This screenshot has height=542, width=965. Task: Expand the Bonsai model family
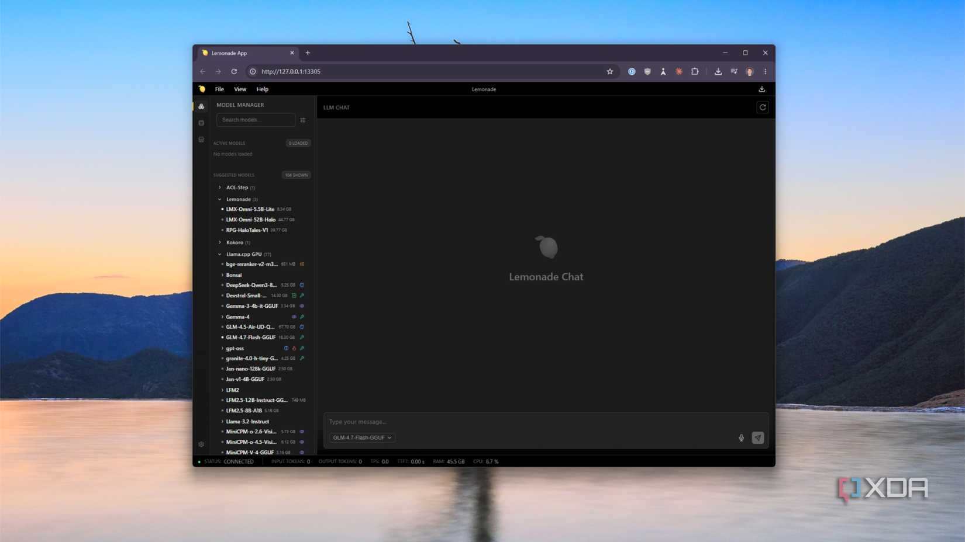pos(222,275)
